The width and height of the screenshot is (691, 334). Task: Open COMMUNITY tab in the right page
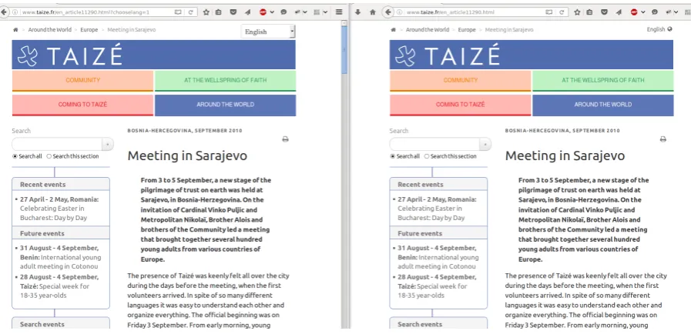coord(460,81)
